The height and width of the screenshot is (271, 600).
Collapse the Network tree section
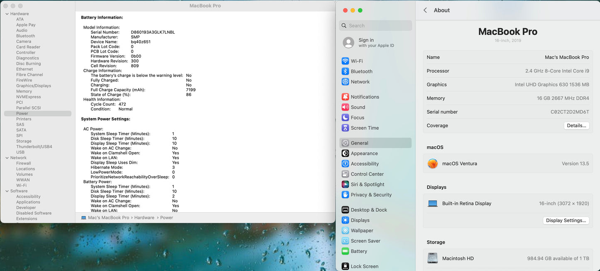tap(7, 158)
